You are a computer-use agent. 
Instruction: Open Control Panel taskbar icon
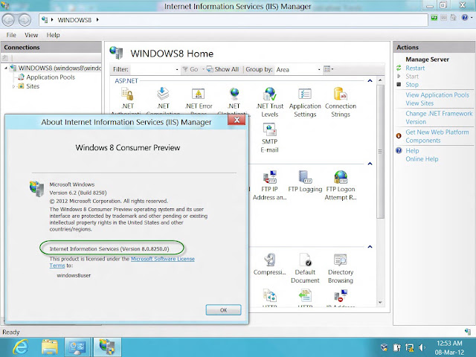pyautogui.click(x=77, y=347)
